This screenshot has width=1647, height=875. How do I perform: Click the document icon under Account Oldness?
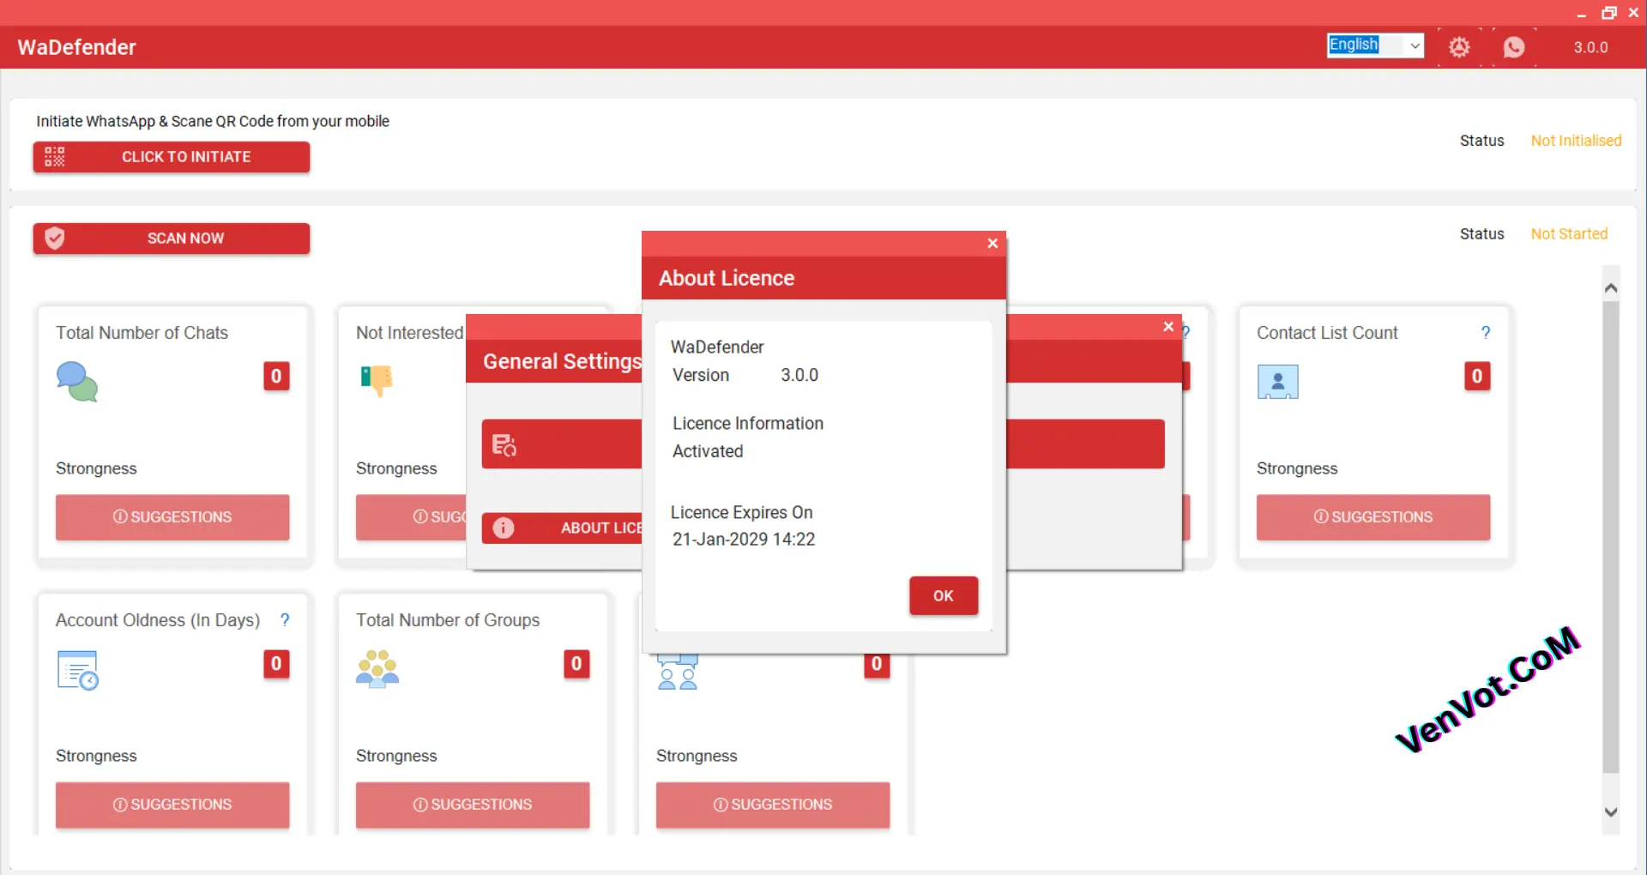[x=77, y=670]
